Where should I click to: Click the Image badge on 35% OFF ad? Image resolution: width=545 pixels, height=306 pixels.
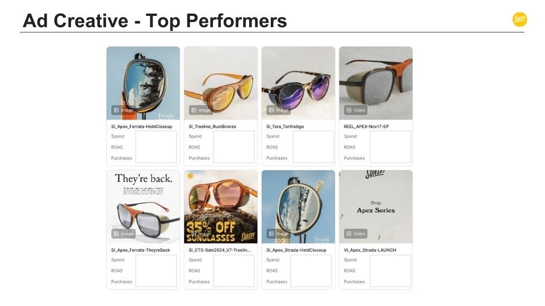[x=201, y=233]
